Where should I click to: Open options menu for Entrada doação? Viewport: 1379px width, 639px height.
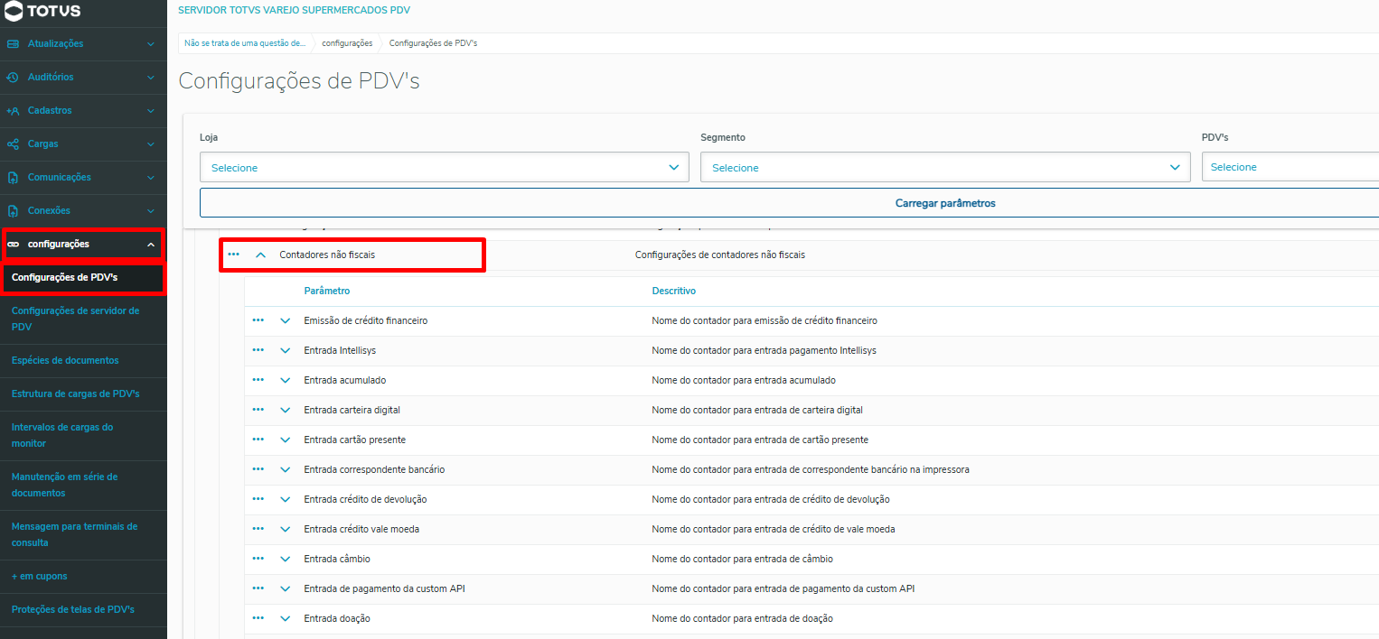click(x=258, y=618)
